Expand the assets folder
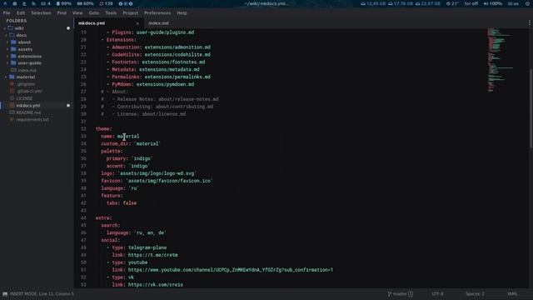Screen dimensions: 533x300 click(7, 49)
